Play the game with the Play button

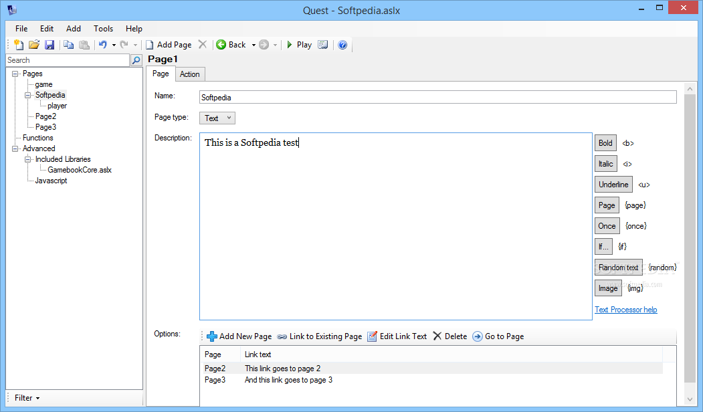299,44
